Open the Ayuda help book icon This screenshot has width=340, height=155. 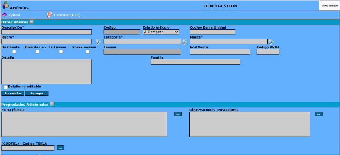tap(4, 15)
